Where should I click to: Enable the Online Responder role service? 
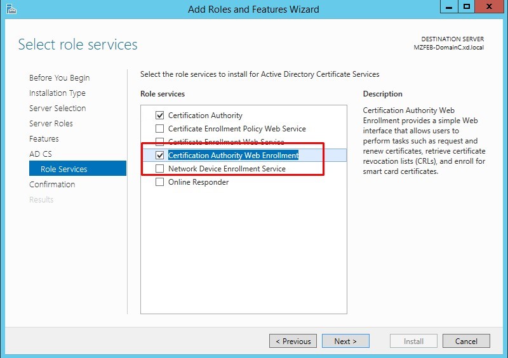point(160,182)
